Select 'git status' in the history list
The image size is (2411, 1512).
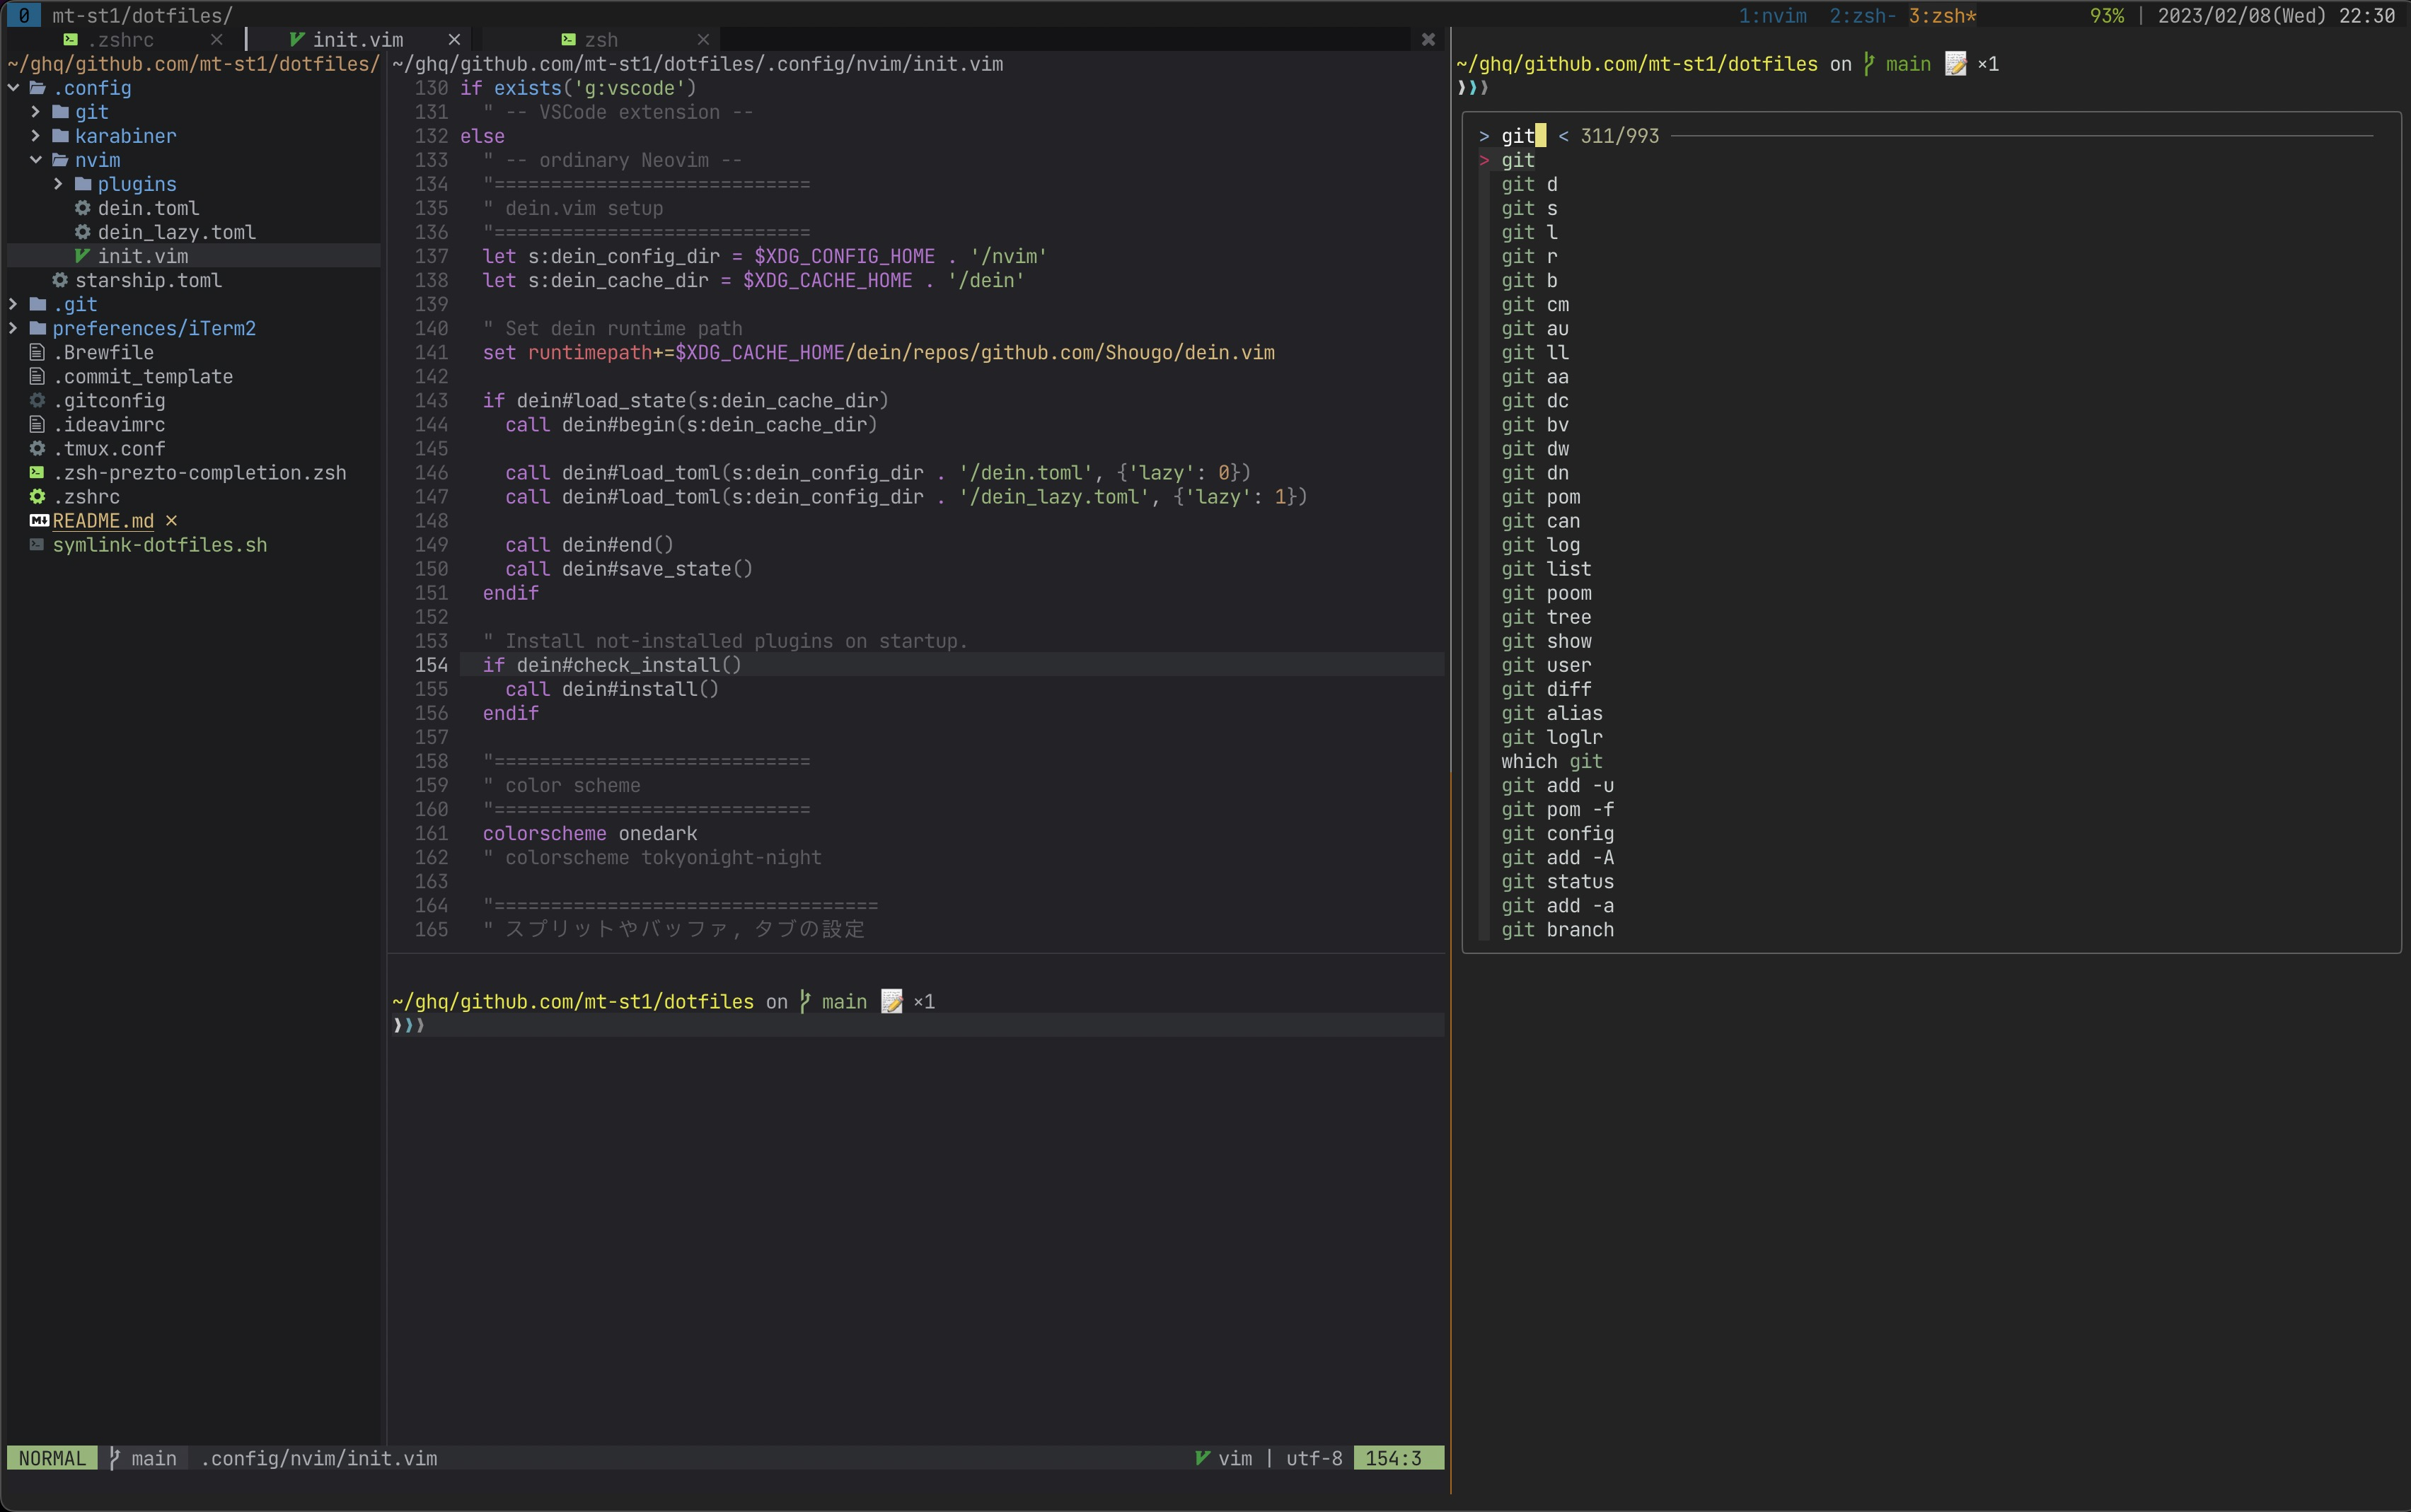point(1556,882)
